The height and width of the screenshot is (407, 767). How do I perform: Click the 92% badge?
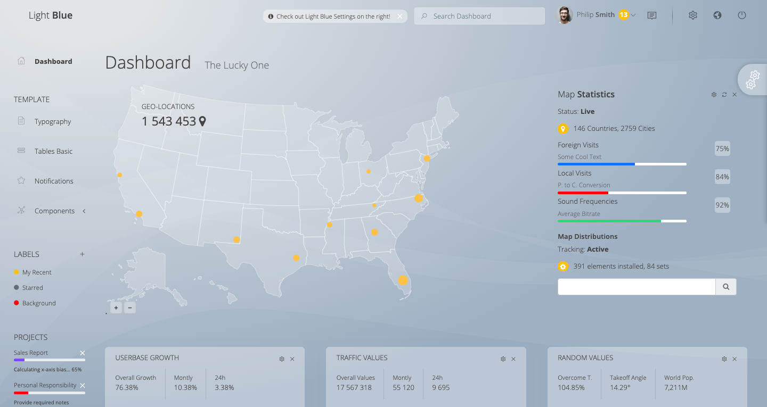click(722, 205)
